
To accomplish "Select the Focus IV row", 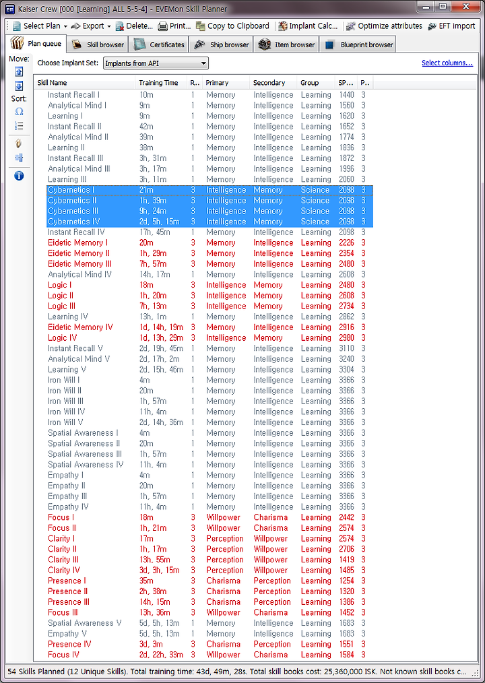I will click(209, 655).
